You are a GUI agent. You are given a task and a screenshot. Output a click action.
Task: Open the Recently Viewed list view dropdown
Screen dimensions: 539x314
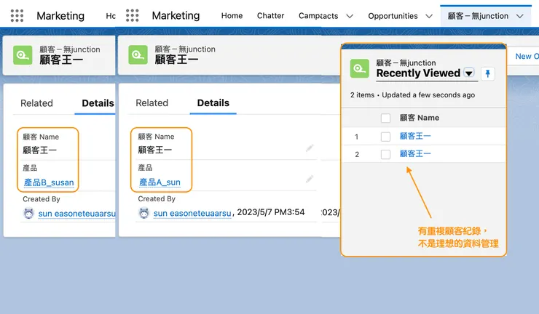click(x=468, y=73)
